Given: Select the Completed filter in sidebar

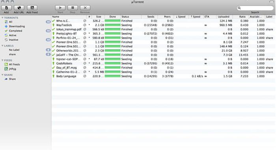Looking at the screenshot, I should pos(15,31).
